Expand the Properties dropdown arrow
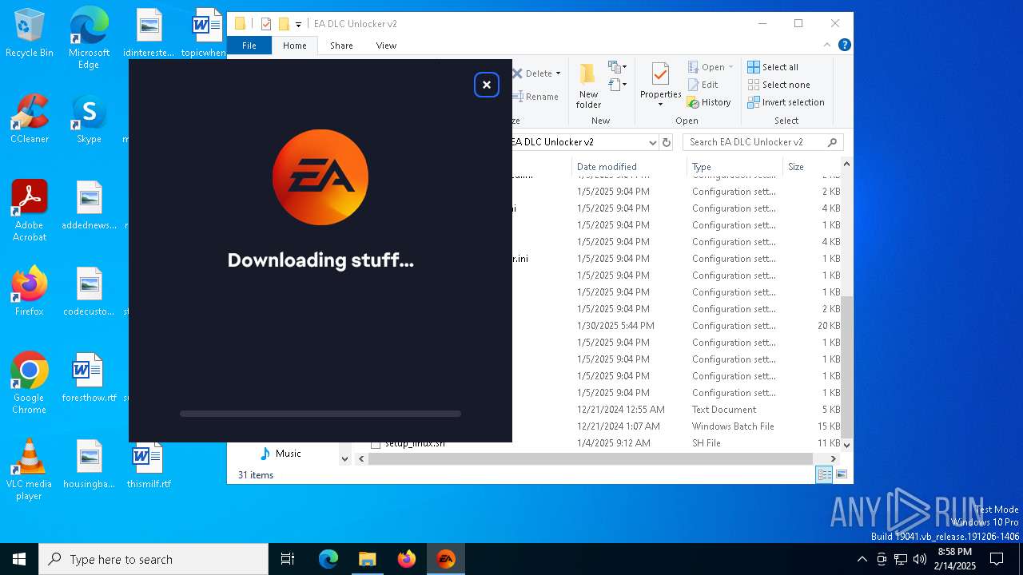Viewport: 1023px width, 575px height. point(660,105)
